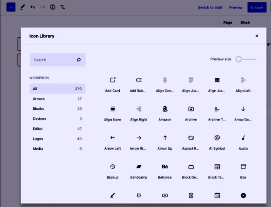
Task: Select the bug icon in the bottom row
Action: click(139, 195)
